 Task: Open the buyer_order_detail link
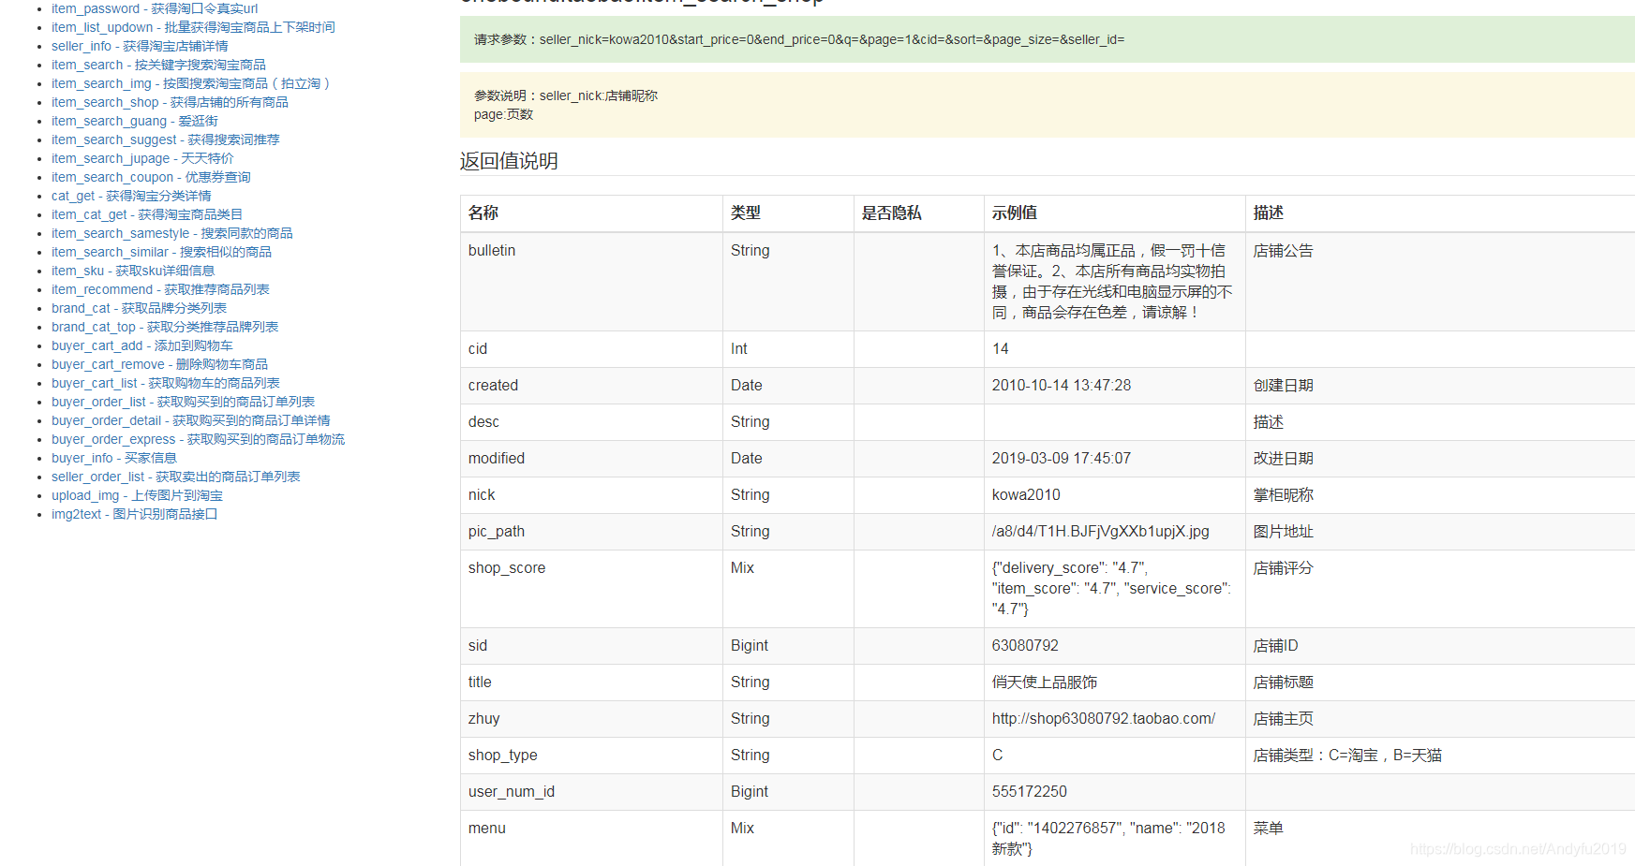(x=191, y=420)
